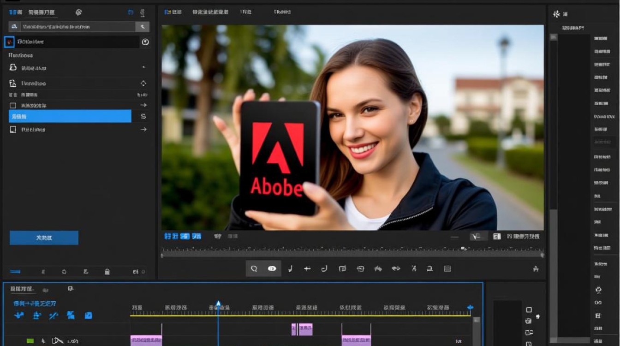Select the highlighted lasso tool below the preview

click(254, 268)
